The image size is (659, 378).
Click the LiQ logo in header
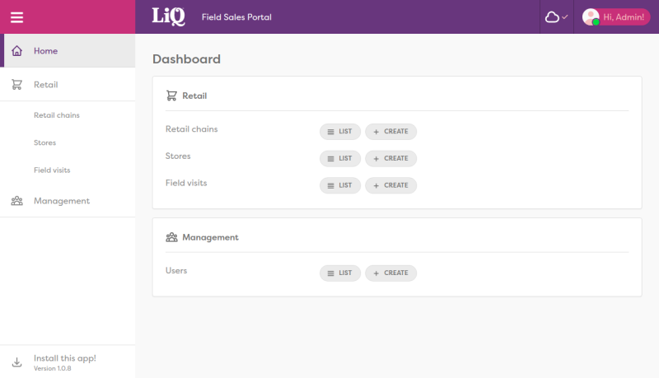(169, 16)
